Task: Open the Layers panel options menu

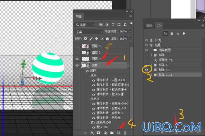Action: (x=130, y=16)
